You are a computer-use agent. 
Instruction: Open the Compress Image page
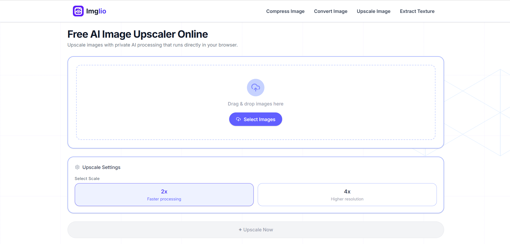point(285,11)
